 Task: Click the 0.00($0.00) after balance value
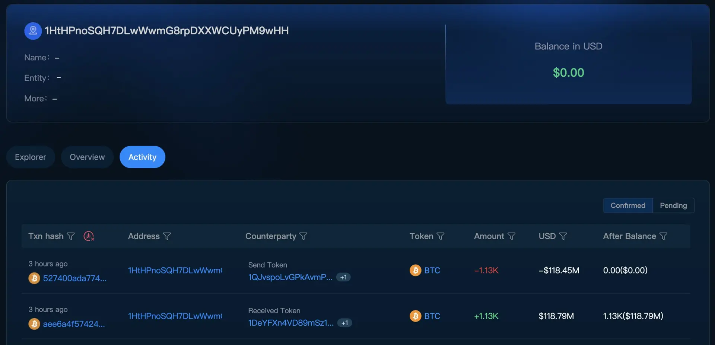click(625, 271)
